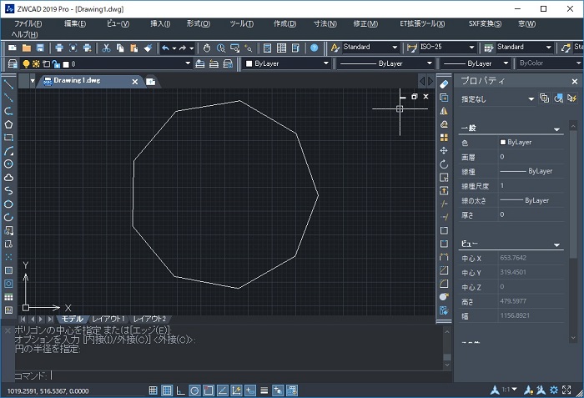Close the プロパティ panel
The height and width of the screenshot is (398, 584).
click(574, 81)
